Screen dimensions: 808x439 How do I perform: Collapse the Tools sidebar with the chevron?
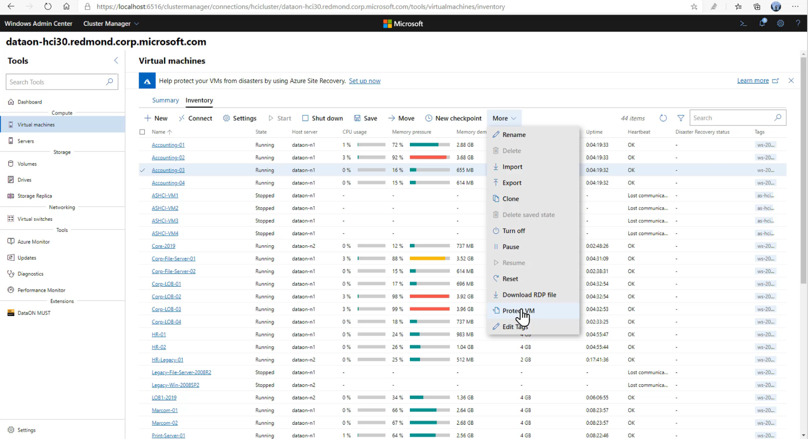click(116, 61)
